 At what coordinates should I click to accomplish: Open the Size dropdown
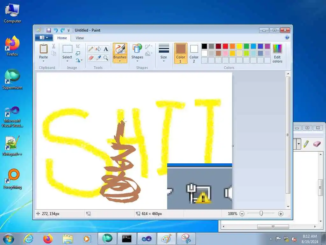(x=164, y=53)
